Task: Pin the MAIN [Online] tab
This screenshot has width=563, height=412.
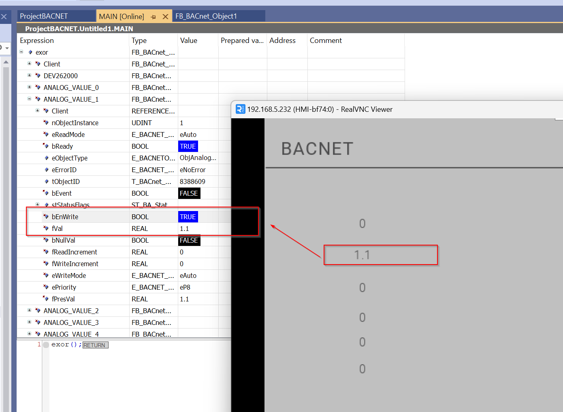Action: [x=153, y=17]
